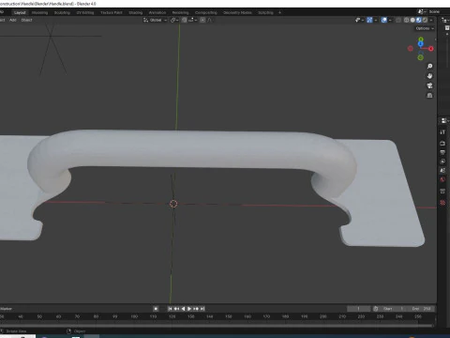Viewport: 450px width, 338px height.
Task: Click the zoom view magnifier icon
Action: click(x=429, y=67)
